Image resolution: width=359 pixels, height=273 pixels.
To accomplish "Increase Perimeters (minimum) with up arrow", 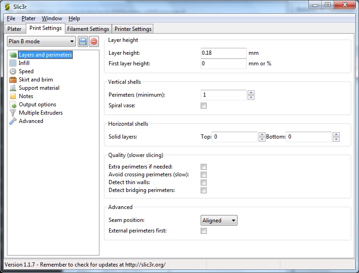I will click(x=251, y=93).
